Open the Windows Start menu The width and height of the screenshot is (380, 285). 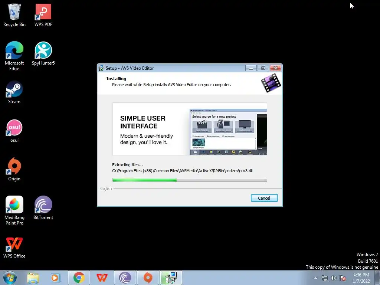pyautogui.click(x=10, y=278)
